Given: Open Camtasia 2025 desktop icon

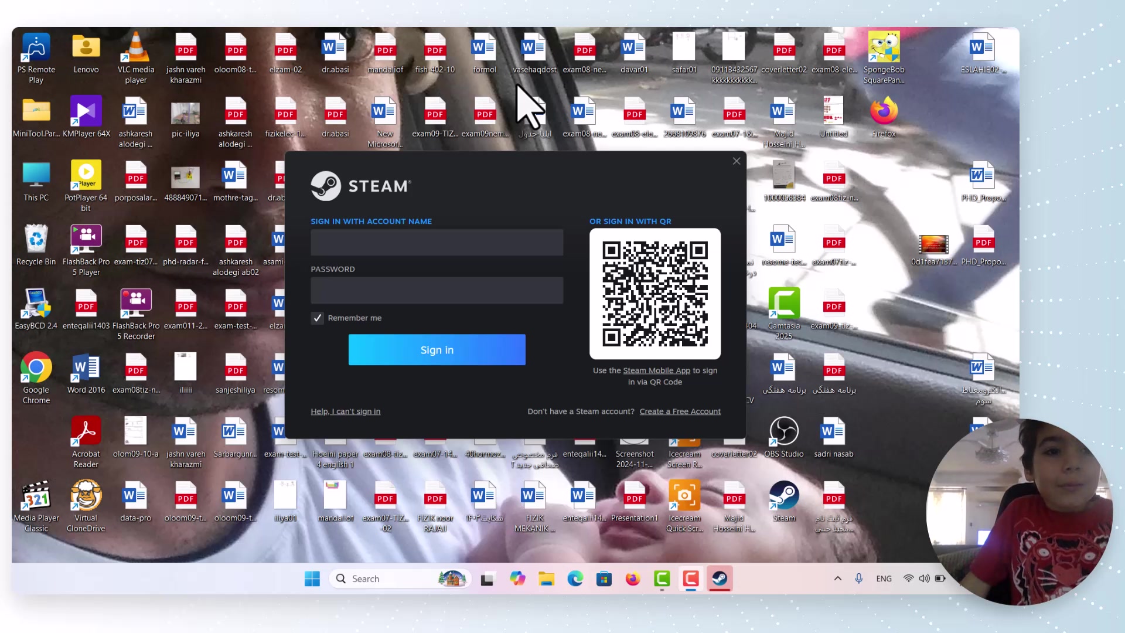Looking at the screenshot, I should 783,304.
